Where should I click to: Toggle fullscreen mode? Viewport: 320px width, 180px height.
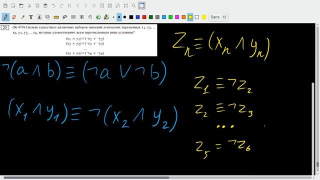click(x=141, y=5)
